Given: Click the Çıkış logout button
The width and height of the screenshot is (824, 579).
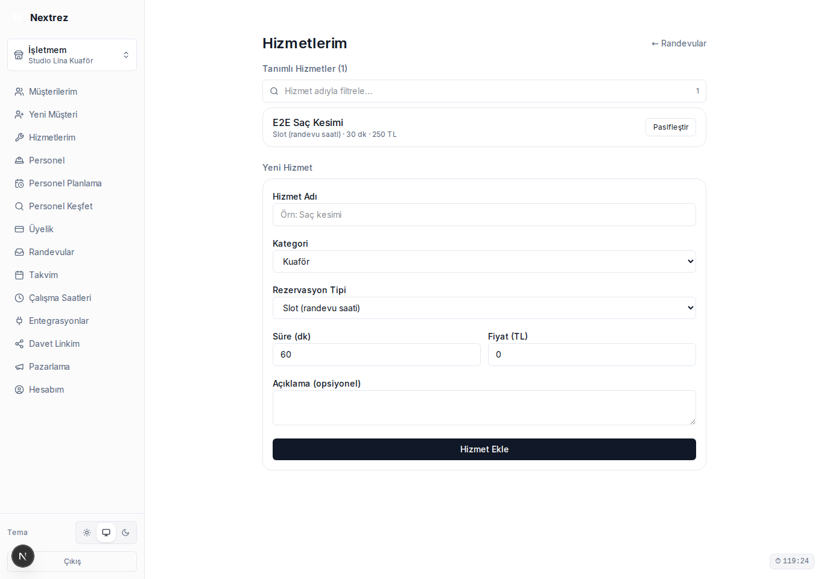Looking at the screenshot, I should 72,562.
